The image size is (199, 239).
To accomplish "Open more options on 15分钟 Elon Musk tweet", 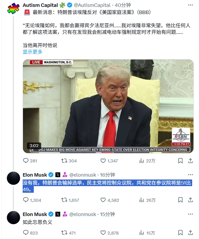I will 190,214.
